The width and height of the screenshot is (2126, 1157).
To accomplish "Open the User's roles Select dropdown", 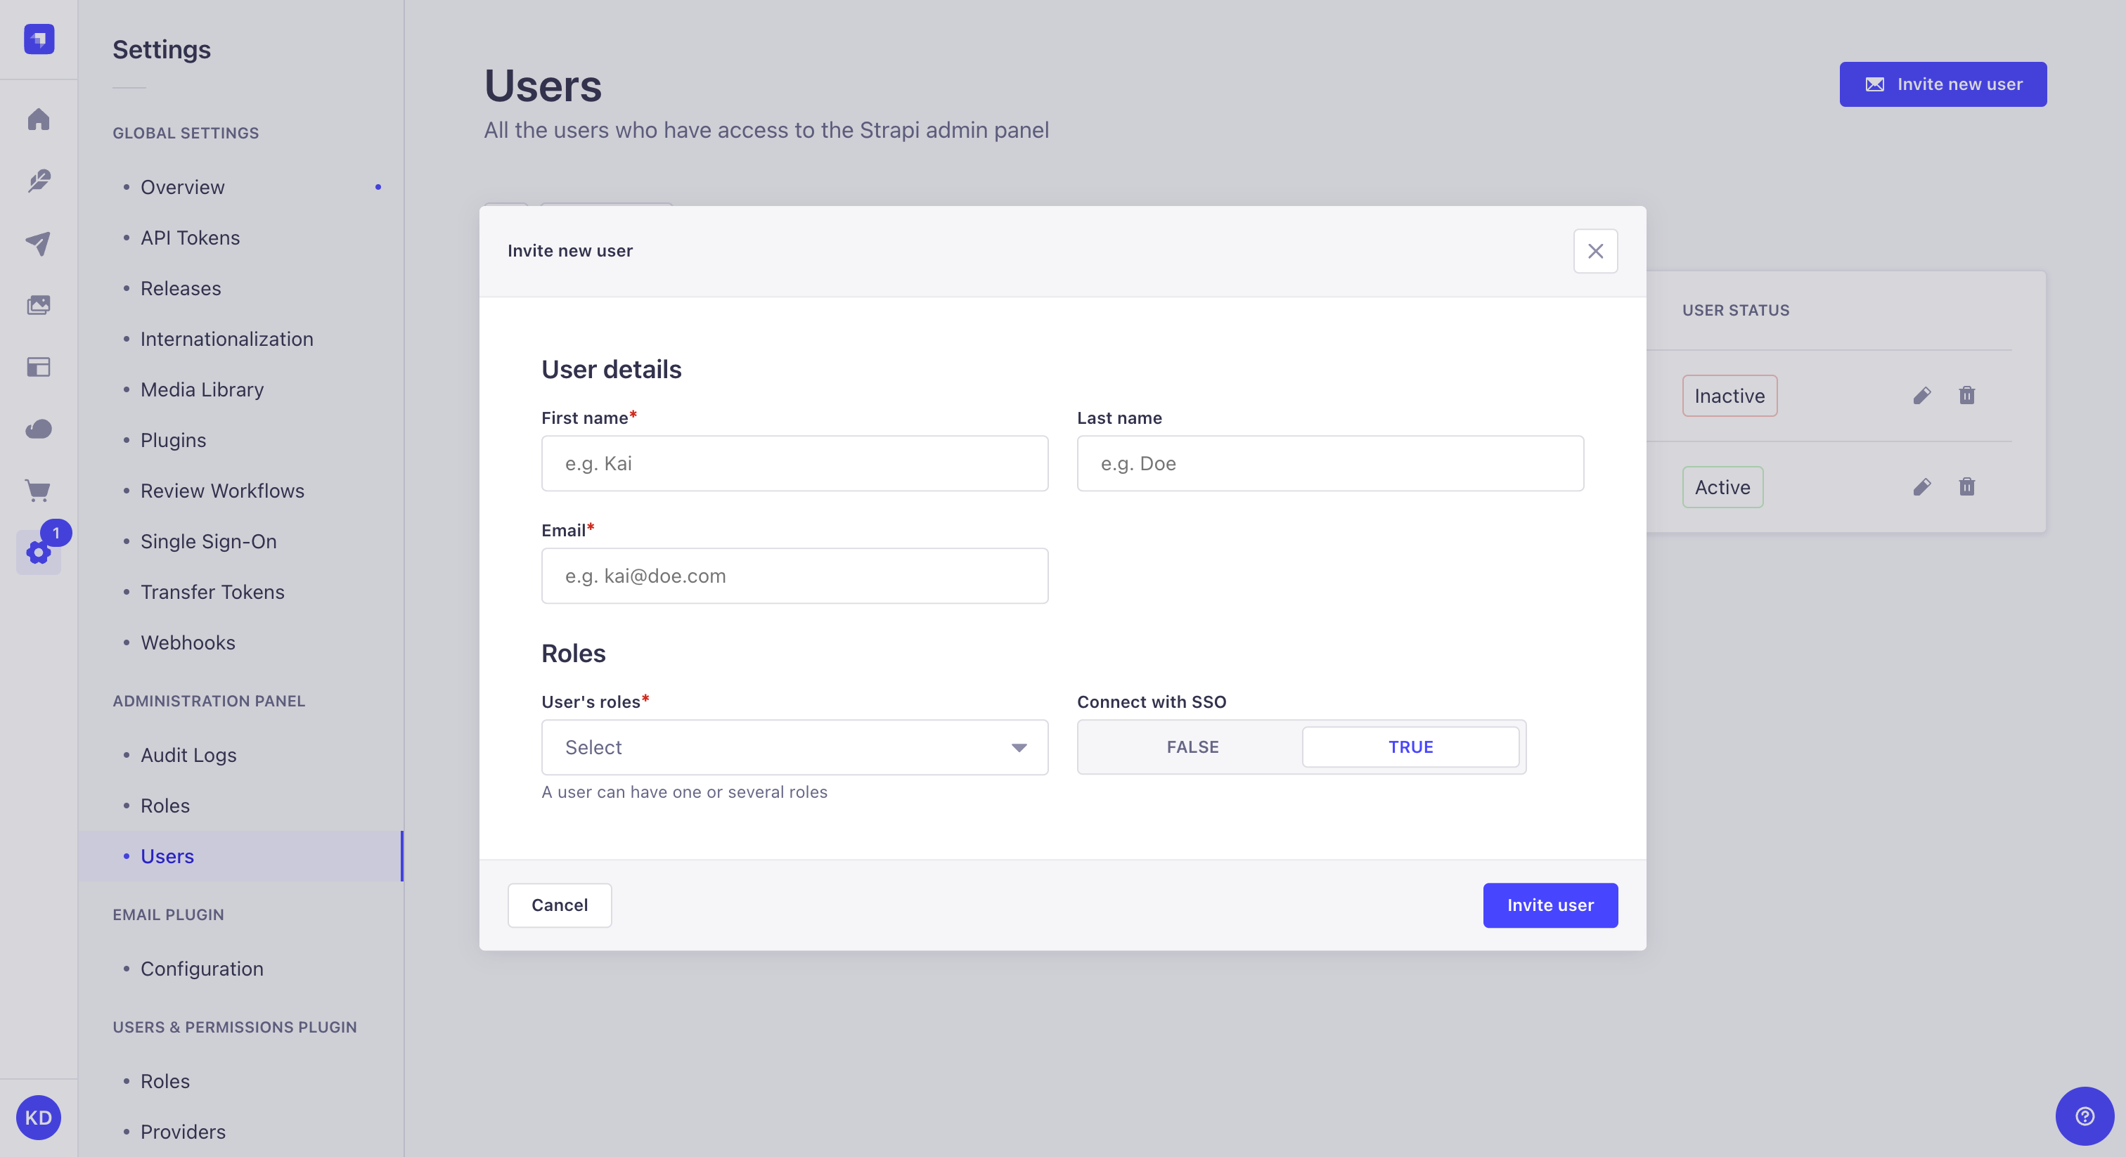I will [794, 747].
